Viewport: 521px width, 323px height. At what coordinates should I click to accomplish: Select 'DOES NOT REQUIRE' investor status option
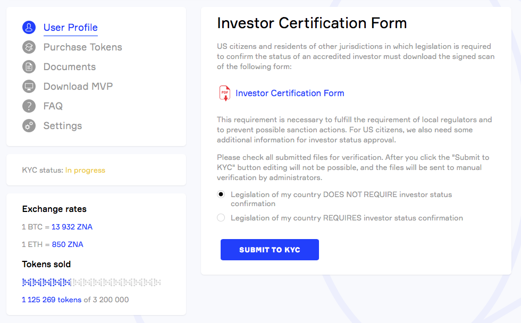point(221,194)
